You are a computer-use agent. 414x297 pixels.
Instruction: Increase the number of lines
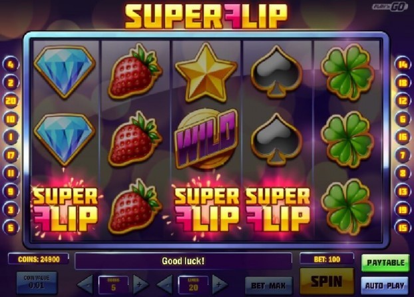220,284
